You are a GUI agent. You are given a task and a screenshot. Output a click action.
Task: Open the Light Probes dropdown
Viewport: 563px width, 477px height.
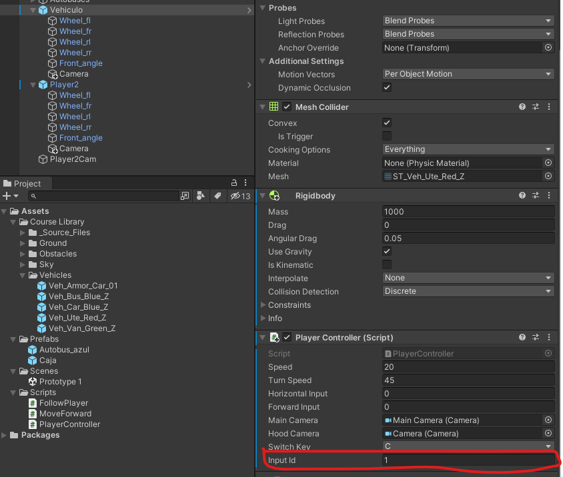point(468,21)
